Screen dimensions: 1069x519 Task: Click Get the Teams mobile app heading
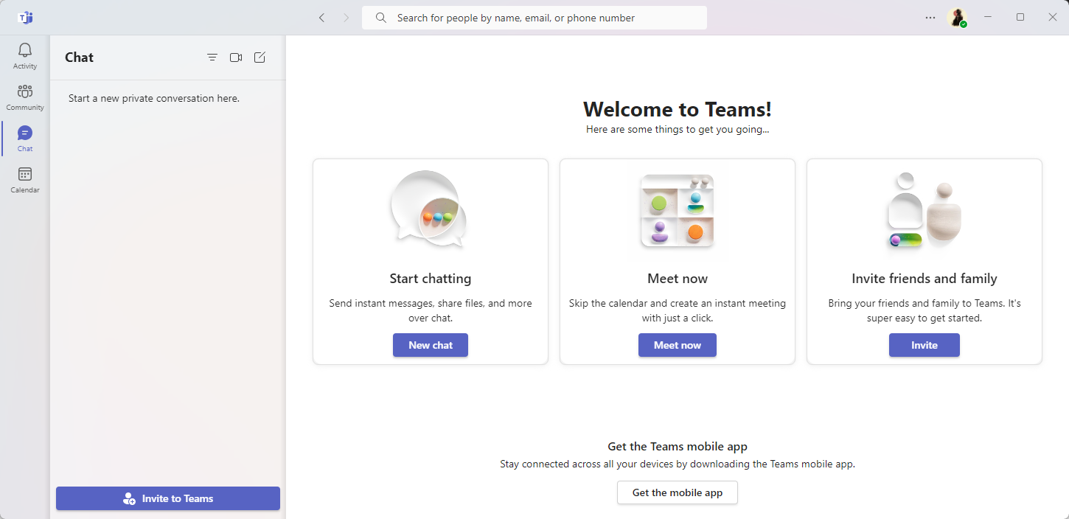678,446
